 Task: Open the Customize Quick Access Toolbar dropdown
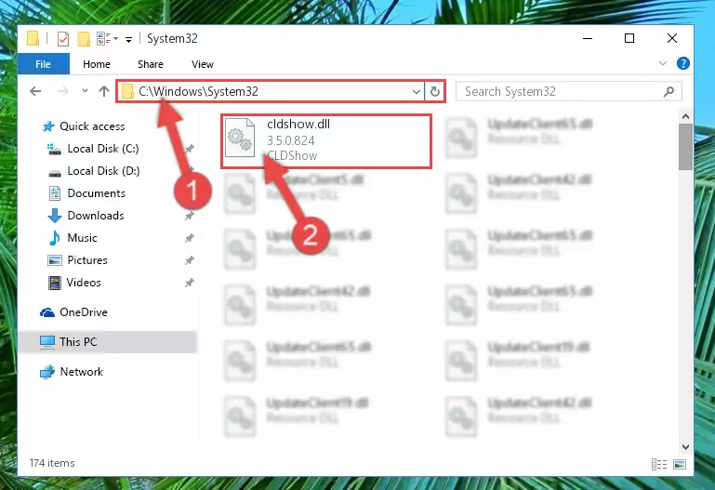tap(128, 40)
